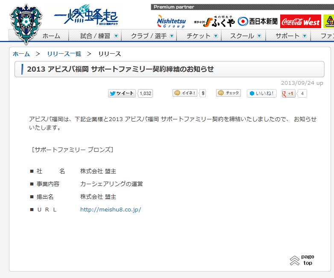
Task: Visit the Nishitetsu Group sponsor logo
Action: 171,21
